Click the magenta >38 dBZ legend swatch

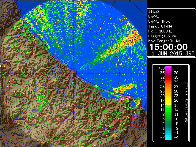point(168,68)
